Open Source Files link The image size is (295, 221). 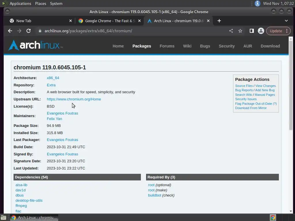[x=244, y=86]
